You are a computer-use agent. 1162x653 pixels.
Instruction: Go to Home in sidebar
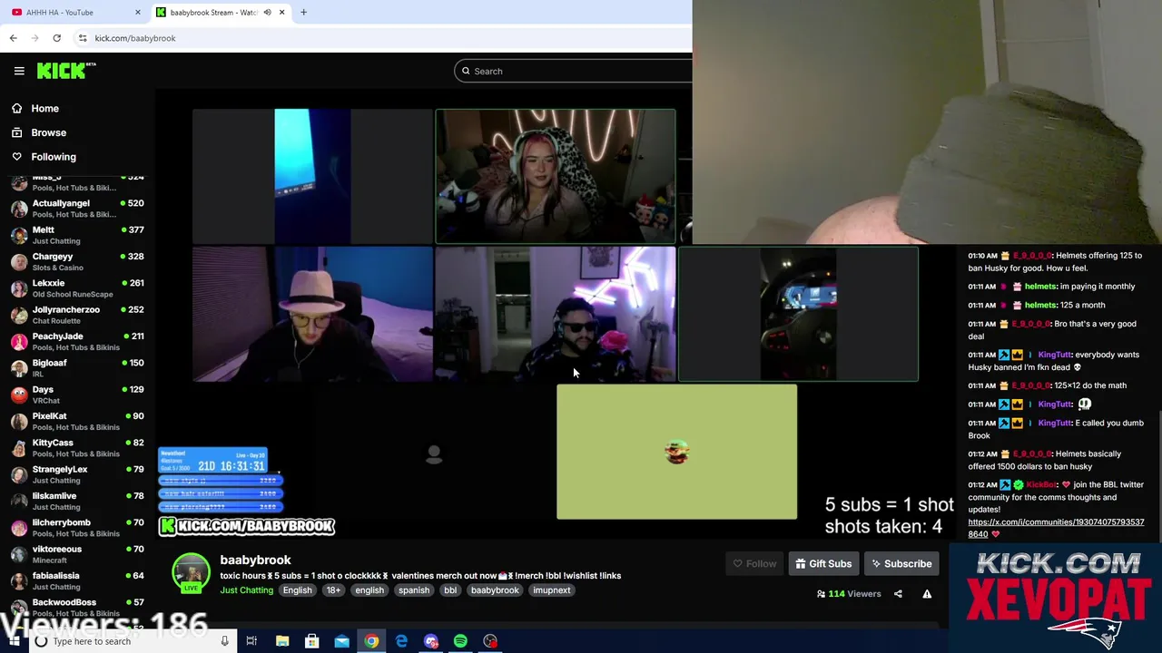pos(44,108)
